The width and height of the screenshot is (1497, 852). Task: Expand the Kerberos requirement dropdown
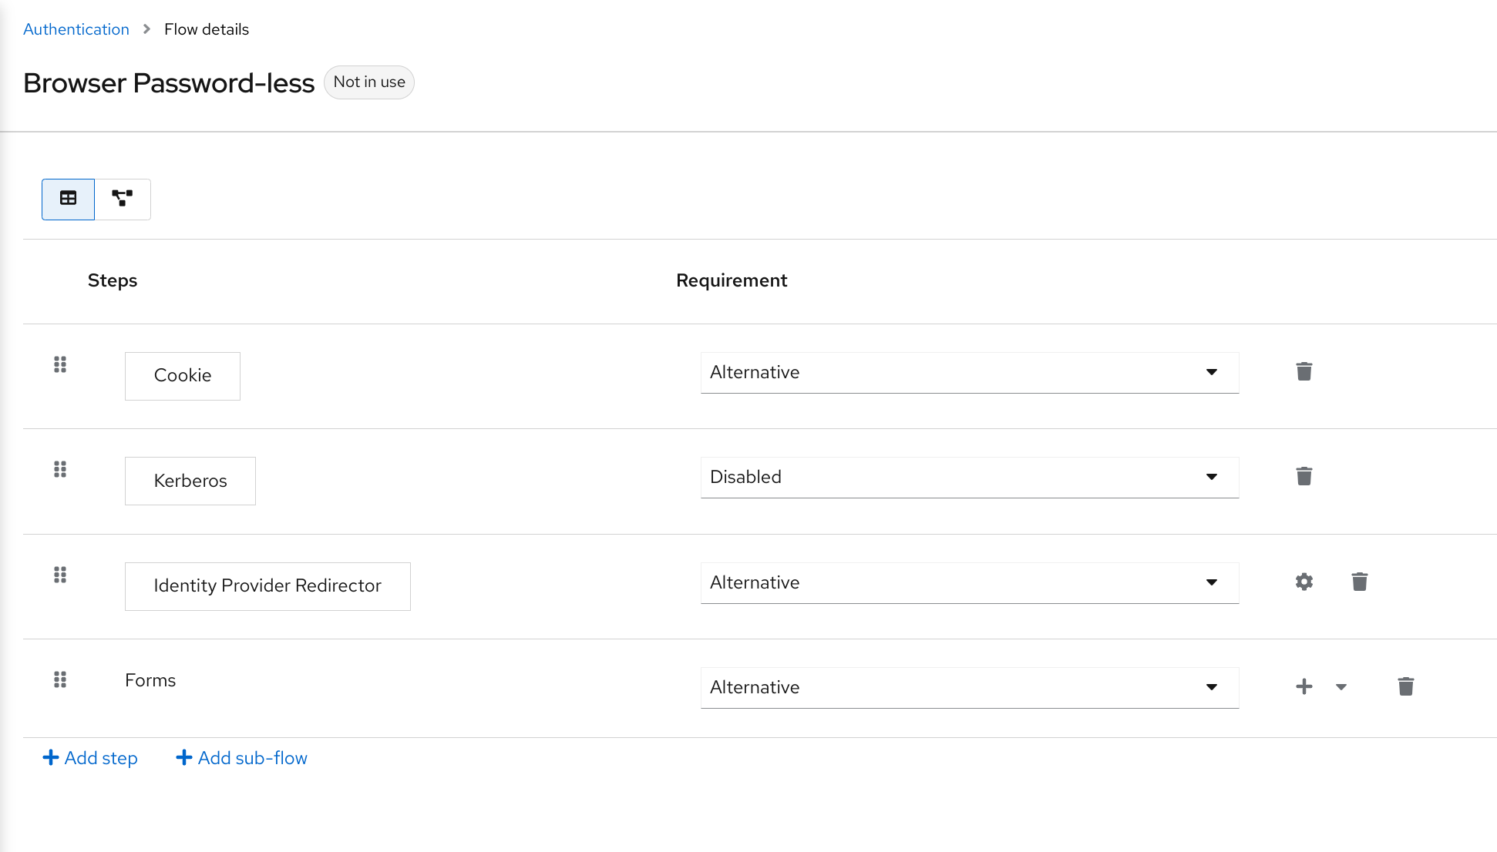click(1214, 477)
